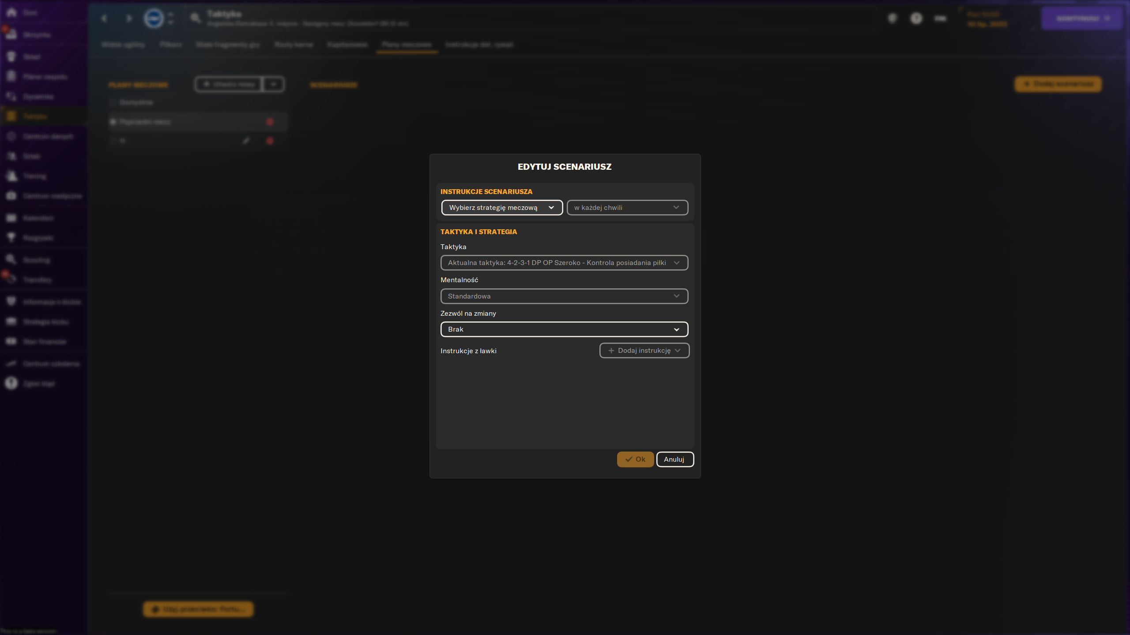Screen dimensions: 1130x635
Task: Open Wybierz strategię meczową dropdown
Action: [x=502, y=208]
